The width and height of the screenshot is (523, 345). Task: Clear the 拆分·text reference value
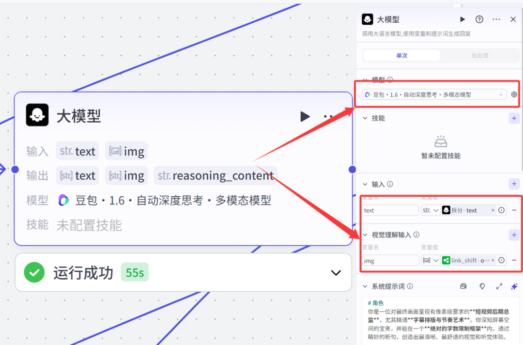(492, 210)
